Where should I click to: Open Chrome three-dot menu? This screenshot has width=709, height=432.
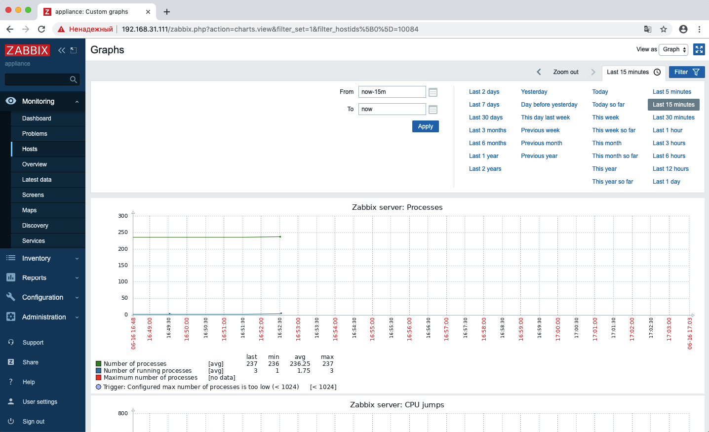pyautogui.click(x=699, y=29)
